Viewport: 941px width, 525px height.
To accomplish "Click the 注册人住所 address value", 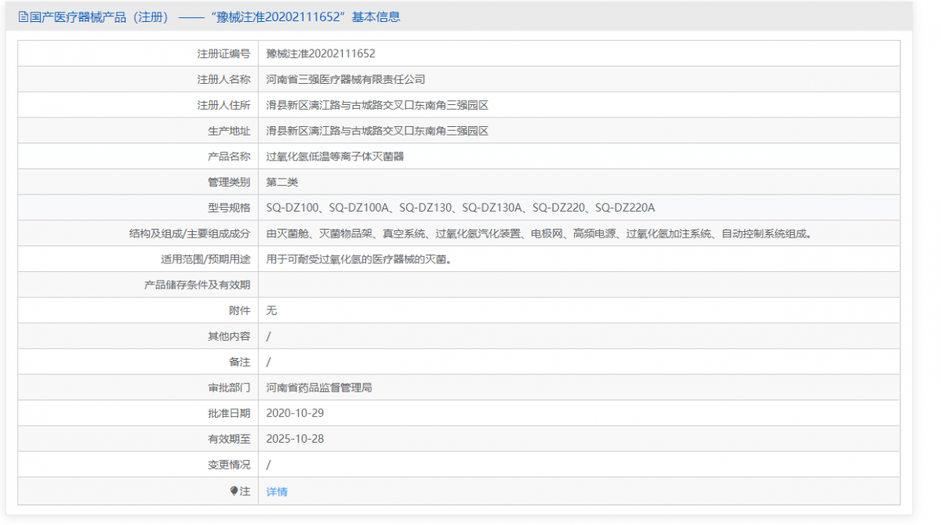I will (377, 105).
